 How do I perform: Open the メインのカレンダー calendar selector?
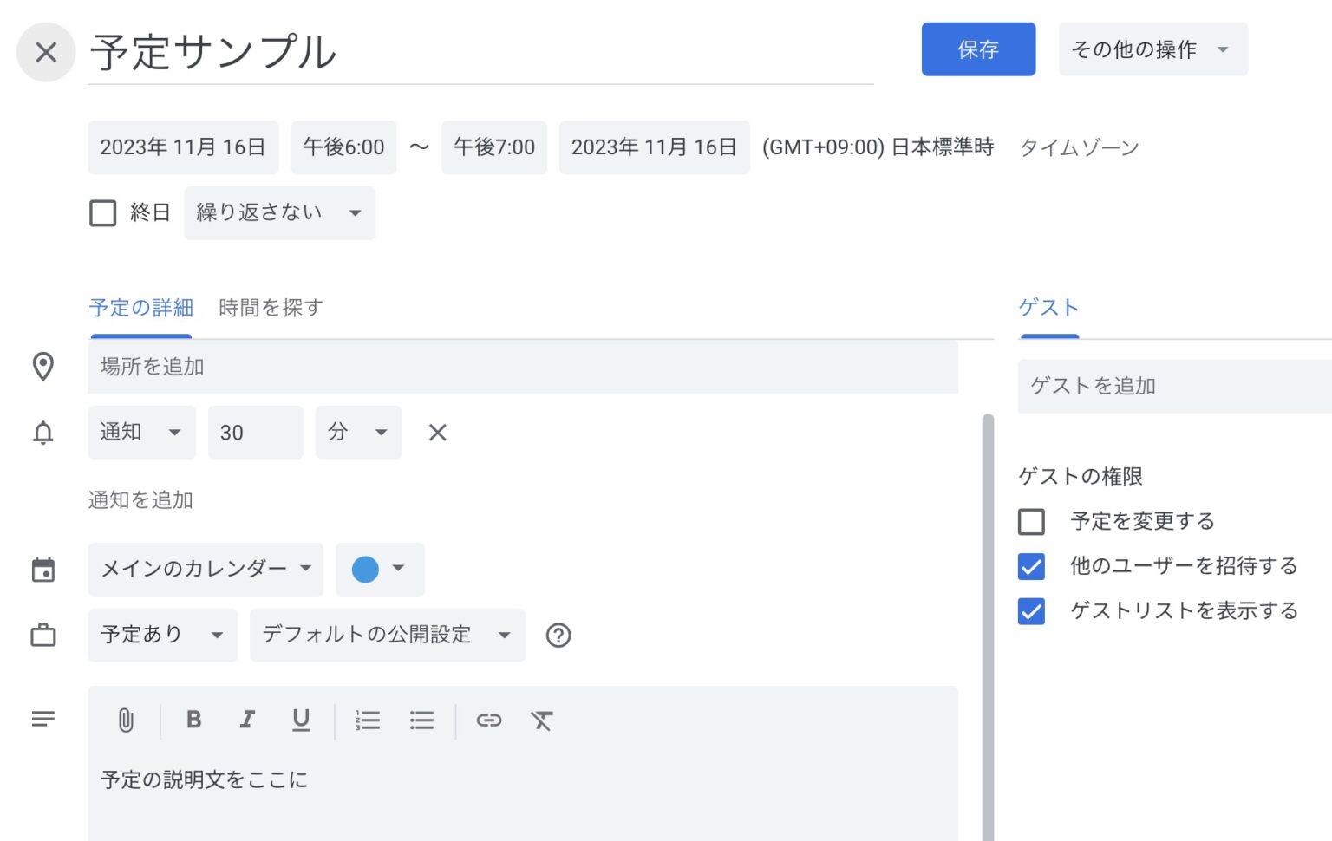(x=205, y=570)
